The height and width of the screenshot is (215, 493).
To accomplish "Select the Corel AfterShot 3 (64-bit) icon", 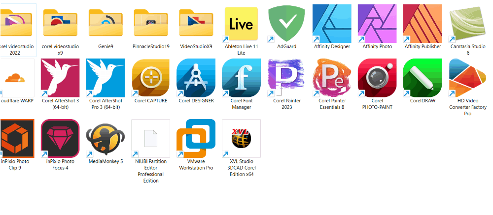I will click(60, 78).
